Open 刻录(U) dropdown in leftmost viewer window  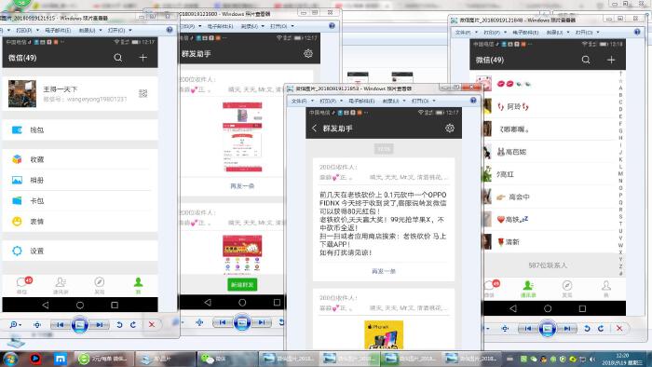click(90, 31)
